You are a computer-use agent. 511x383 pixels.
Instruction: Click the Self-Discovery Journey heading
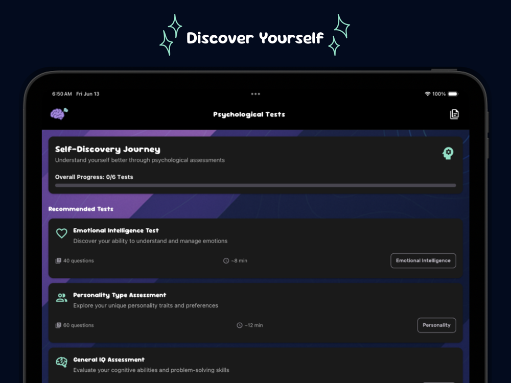tap(107, 150)
